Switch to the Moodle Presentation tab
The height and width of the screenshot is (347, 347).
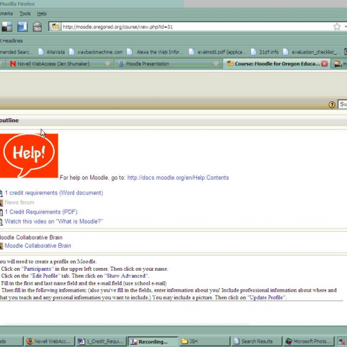(x=169, y=64)
